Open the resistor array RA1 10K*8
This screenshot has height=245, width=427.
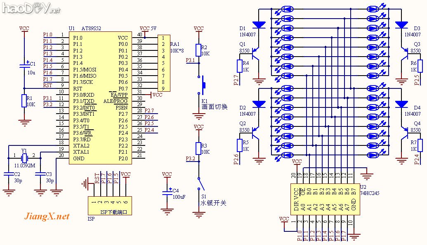coord(164,61)
